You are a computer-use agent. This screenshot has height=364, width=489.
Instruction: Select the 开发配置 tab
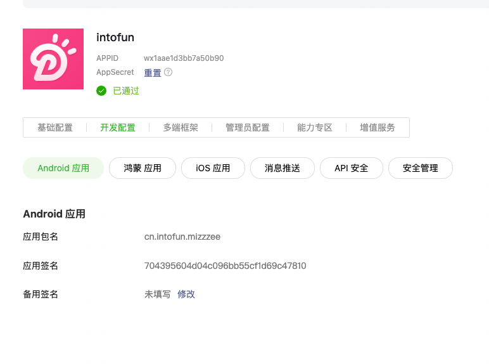pos(118,127)
